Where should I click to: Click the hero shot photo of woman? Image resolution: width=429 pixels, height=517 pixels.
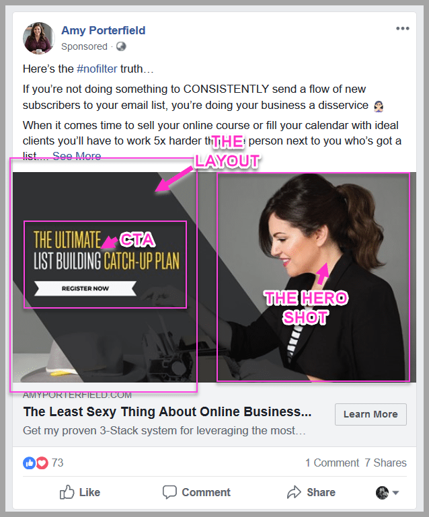[313, 277]
